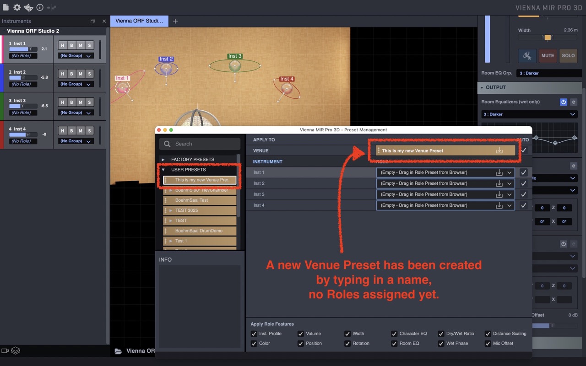Viewport: 586px width, 366px height.
Task: Select BoehmSaal DrumDemo preset
Action: [200, 231]
